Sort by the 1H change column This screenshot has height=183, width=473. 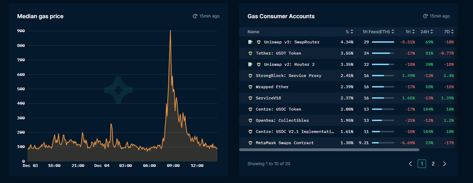pyautogui.click(x=410, y=31)
